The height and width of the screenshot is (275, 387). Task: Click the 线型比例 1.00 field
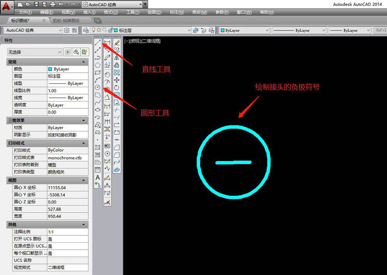click(x=68, y=91)
